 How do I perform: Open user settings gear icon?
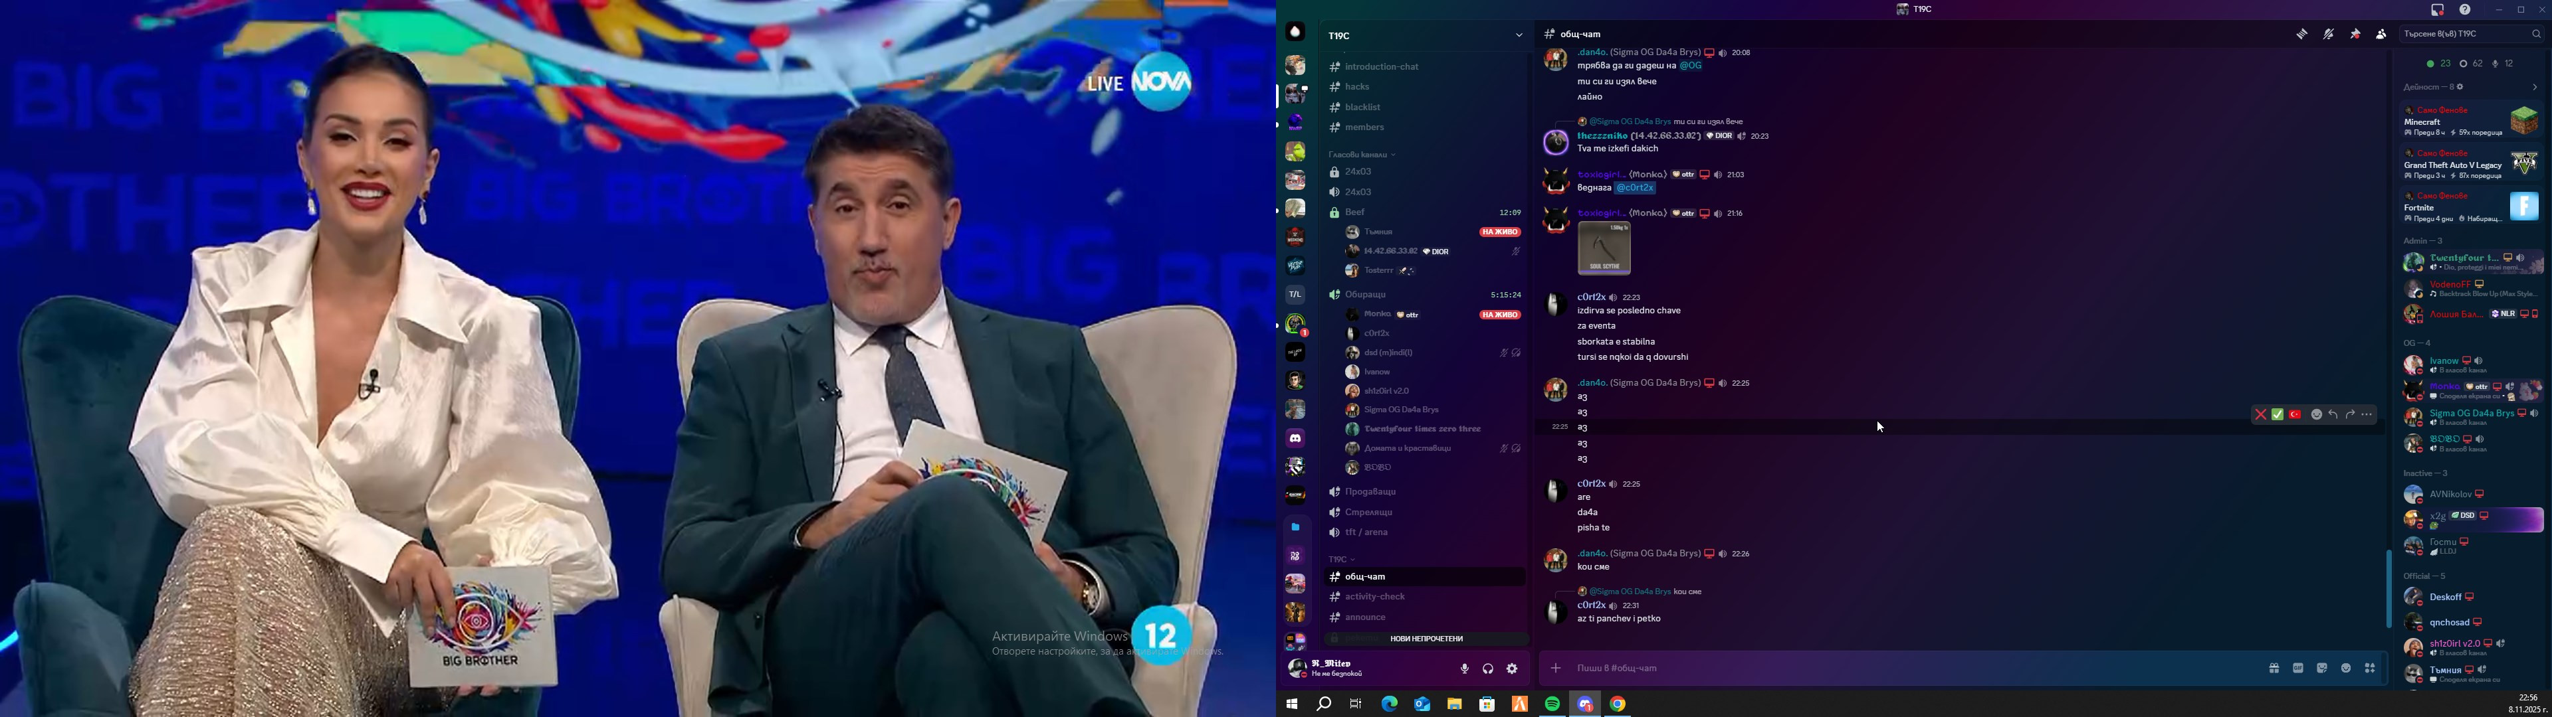point(1512,669)
